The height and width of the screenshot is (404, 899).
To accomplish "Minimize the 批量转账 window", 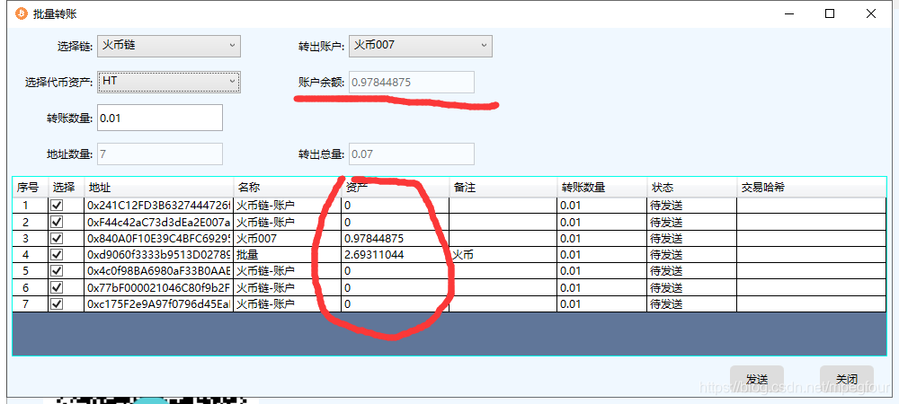I will click(x=788, y=13).
